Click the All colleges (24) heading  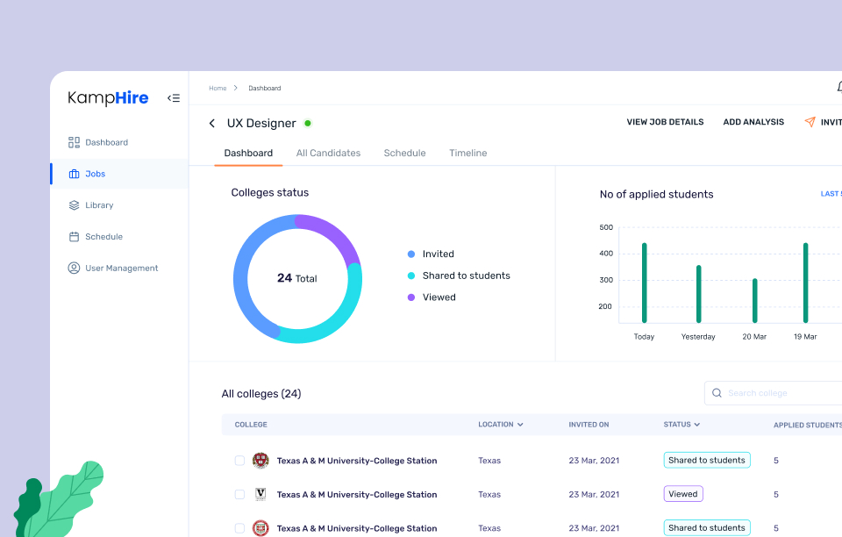tap(261, 394)
